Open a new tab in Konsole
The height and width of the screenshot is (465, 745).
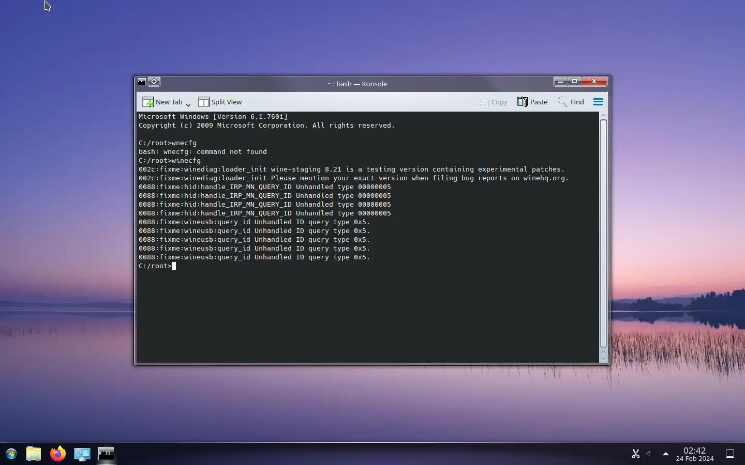pos(162,102)
